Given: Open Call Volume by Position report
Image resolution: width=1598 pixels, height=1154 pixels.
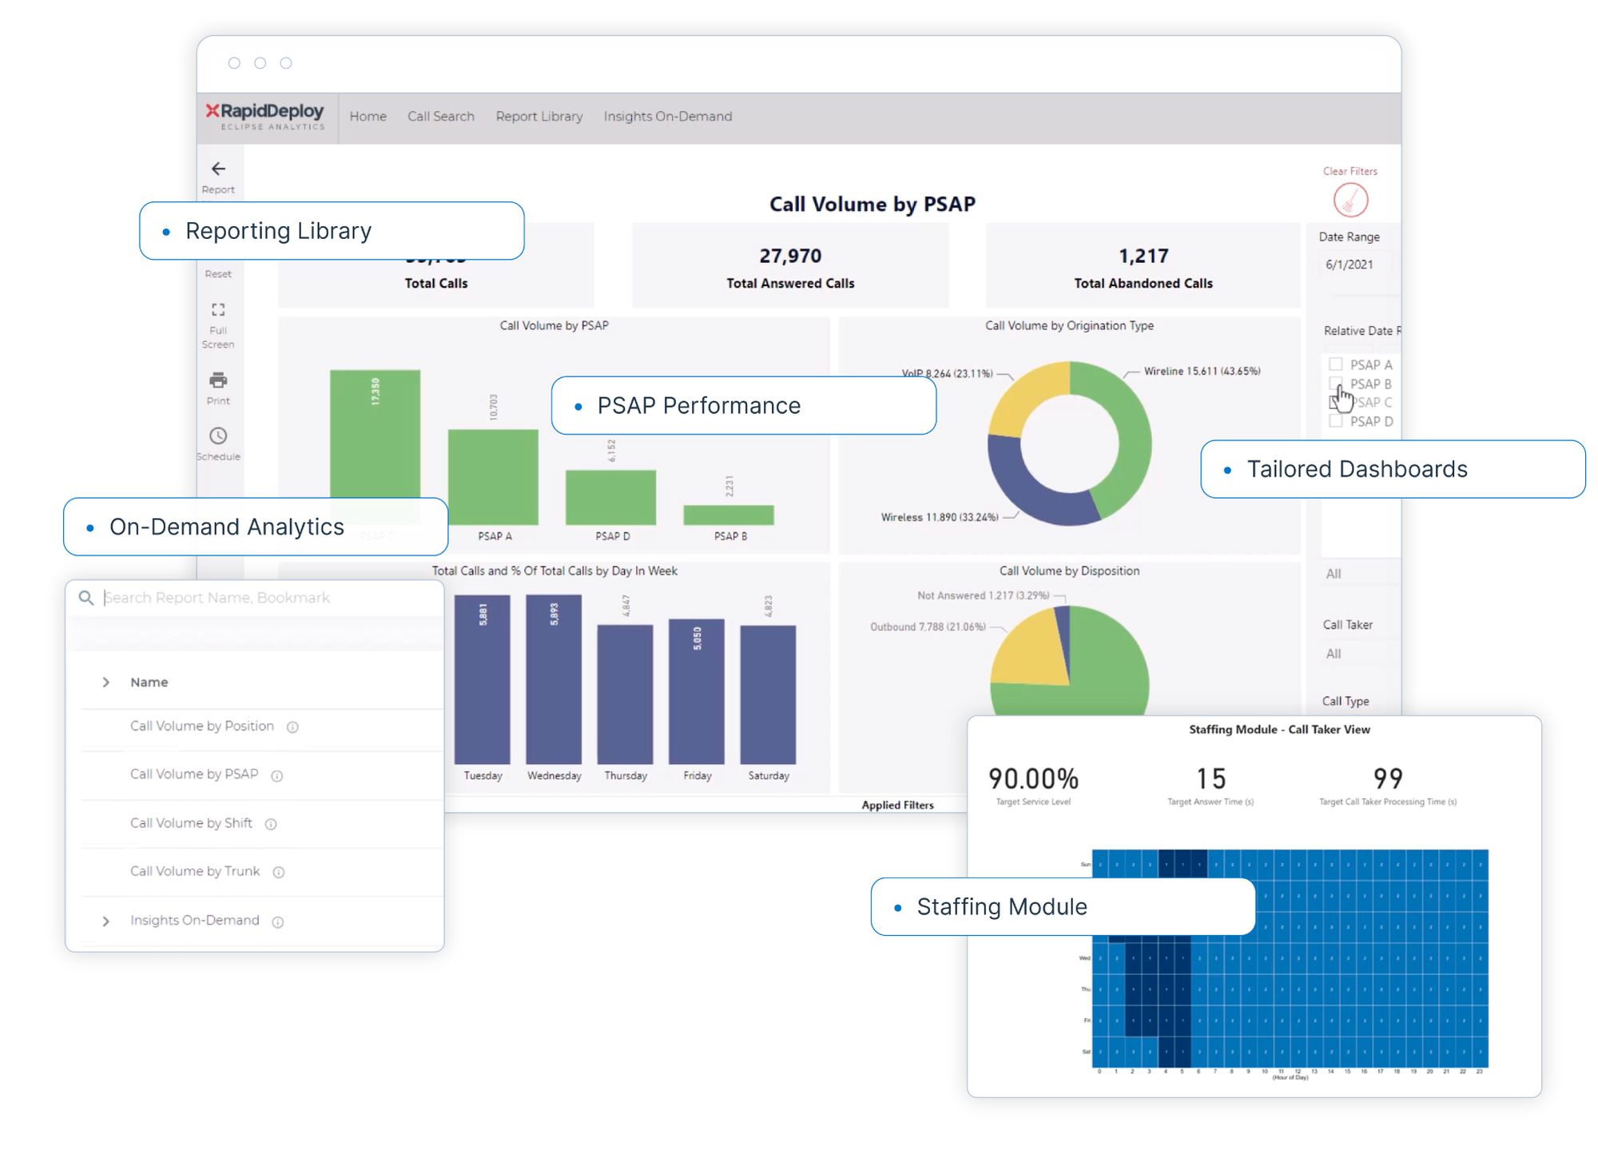Looking at the screenshot, I should 201,726.
